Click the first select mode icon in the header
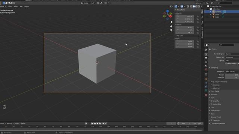This screenshot has width=239, height=134. coord(4,3)
